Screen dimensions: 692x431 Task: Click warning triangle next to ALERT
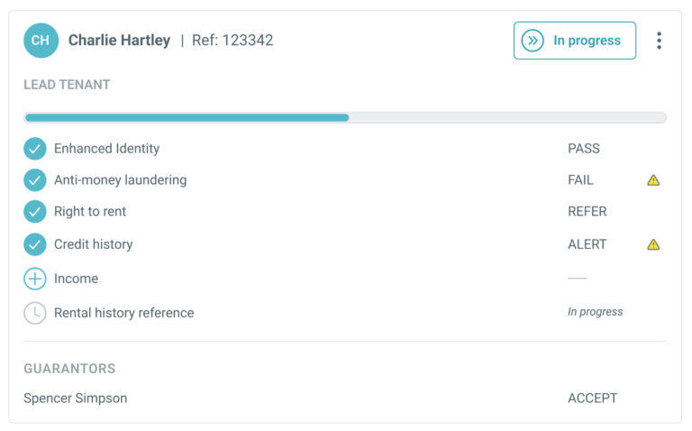pos(653,244)
